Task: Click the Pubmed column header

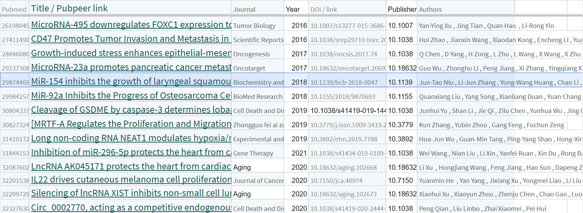Action: click(14, 10)
